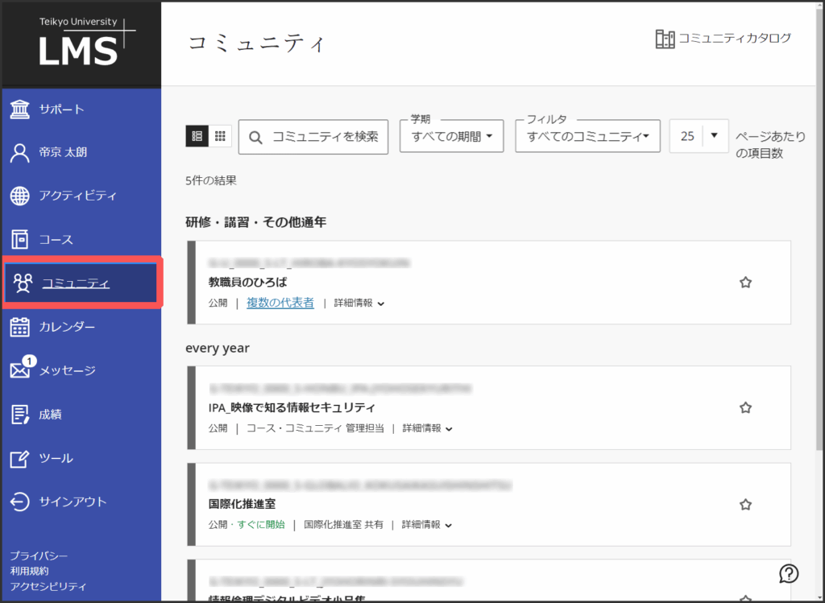Click the コース・コミュニティ 管理担当 text
Viewport: 825px width, 603px height.
click(x=315, y=428)
